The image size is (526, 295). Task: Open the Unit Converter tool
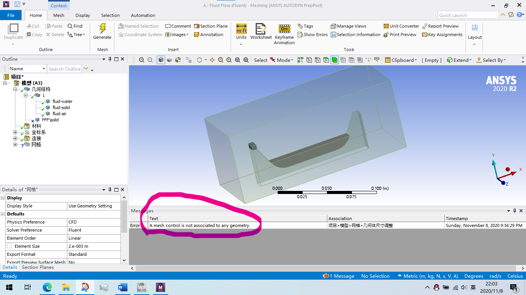coord(401,26)
